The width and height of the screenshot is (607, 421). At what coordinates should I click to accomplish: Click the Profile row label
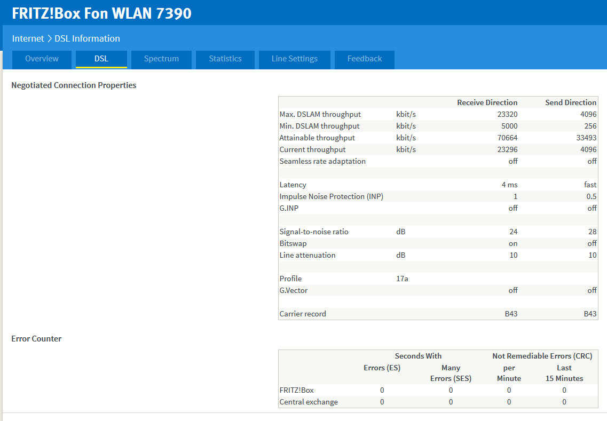pos(290,279)
